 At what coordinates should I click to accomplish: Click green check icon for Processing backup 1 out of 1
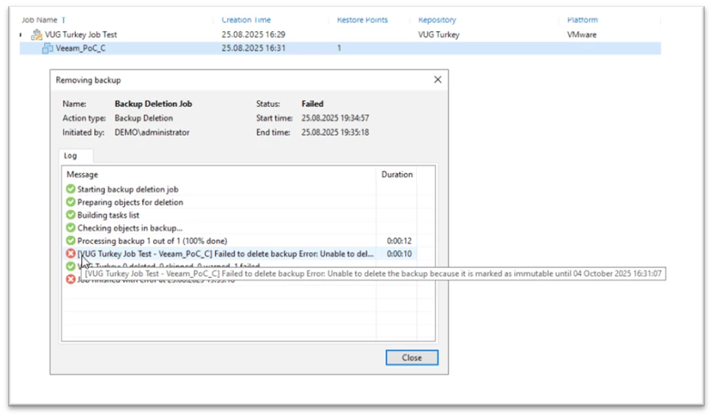(x=70, y=241)
